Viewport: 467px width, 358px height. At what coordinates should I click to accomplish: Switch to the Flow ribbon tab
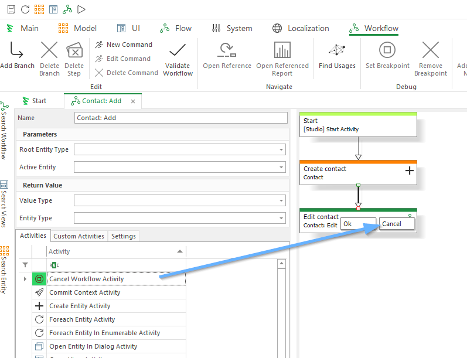click(x=176, y=28)
